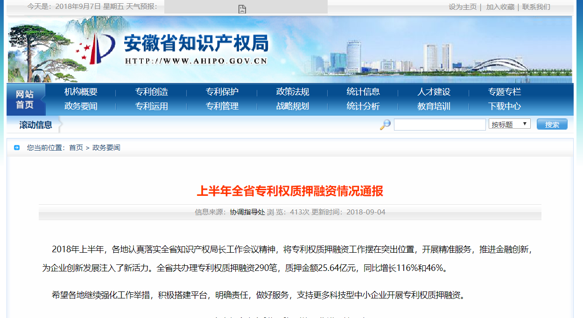Click the 加入收藏 link
The height and width of the screenshot is (318, 583).
pyautogui.click(x=500, y=7)
